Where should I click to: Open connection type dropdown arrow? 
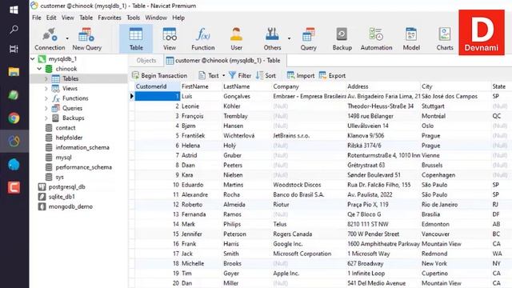pyautogui.click(x=67, y=38)
